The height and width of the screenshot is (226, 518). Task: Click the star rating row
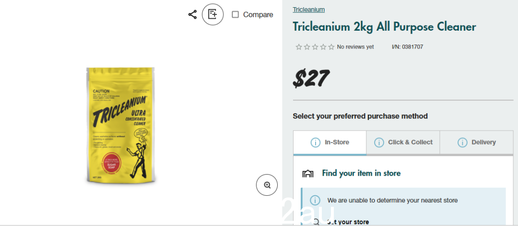tap(315, 47)
